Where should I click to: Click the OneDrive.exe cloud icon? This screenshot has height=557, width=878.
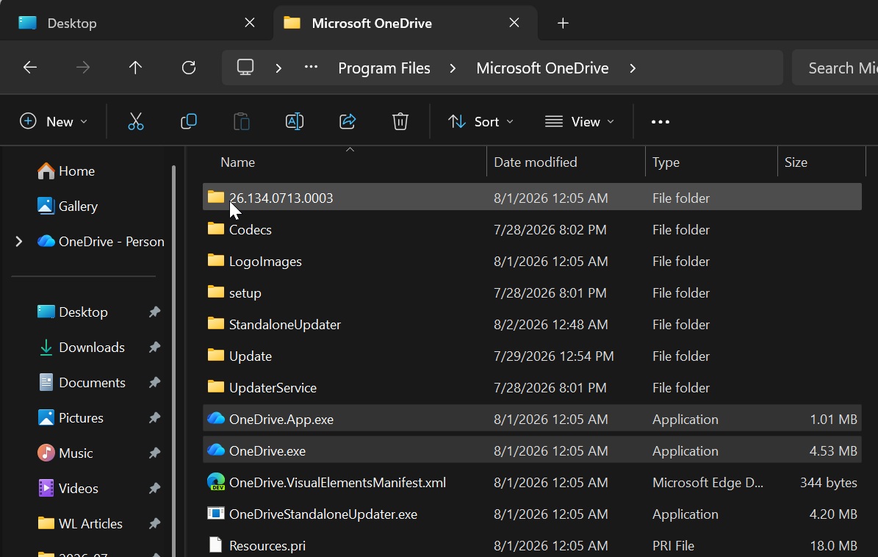point(215,450)
